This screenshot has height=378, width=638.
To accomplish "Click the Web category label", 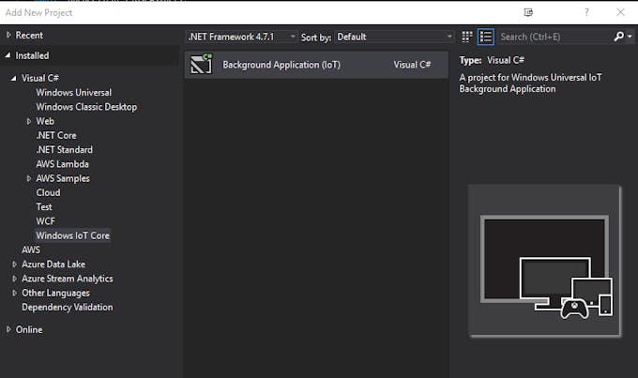I will click(x=45, y=121).
